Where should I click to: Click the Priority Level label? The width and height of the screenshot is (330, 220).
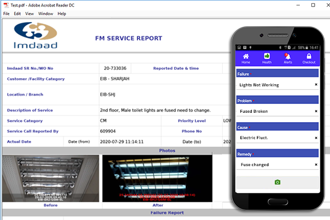click(x=192, y=121)
